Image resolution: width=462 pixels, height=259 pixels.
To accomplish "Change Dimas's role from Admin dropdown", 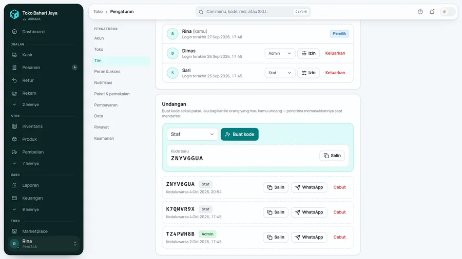I will pyautogui.click(x=280, y=53).
